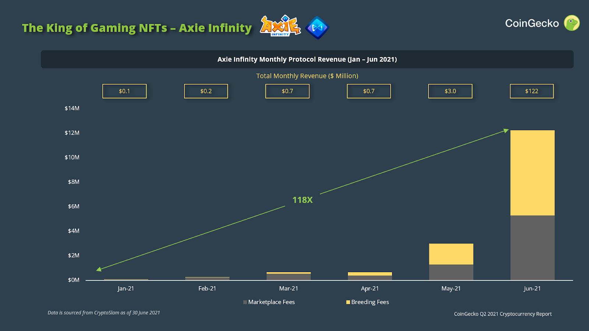Click the May-21 gray marketplace fees bar
Viewport: 589px width, 331px height.
[451, 273]
